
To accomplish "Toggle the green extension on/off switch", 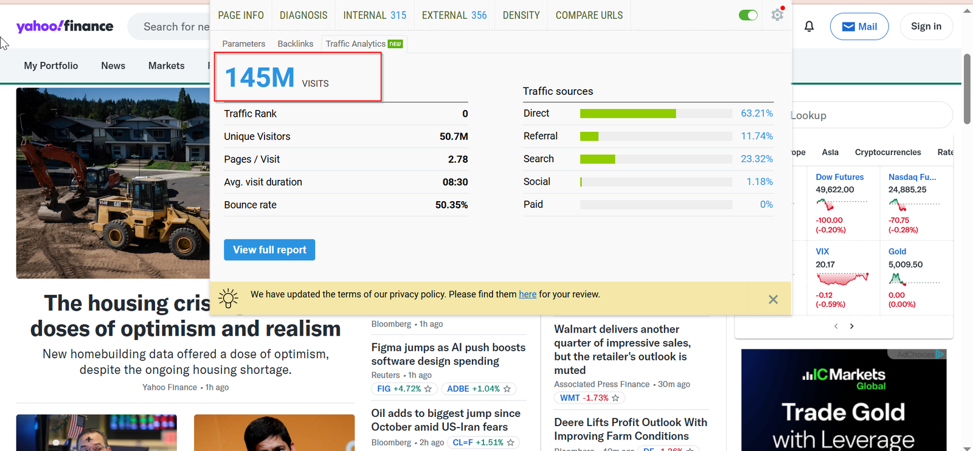I will (x=748, y=15).
